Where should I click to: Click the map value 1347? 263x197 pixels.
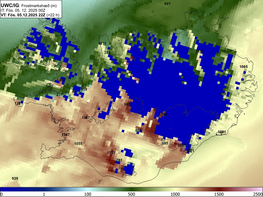click(66, 135)
